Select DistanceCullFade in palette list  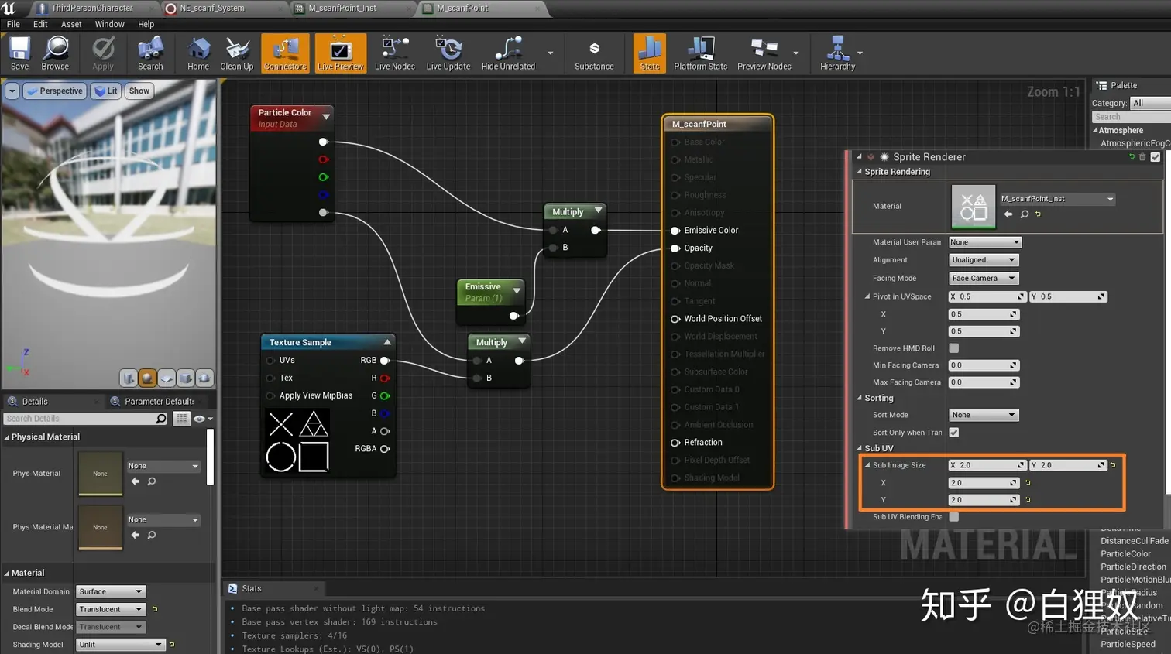coord(1135,541)
